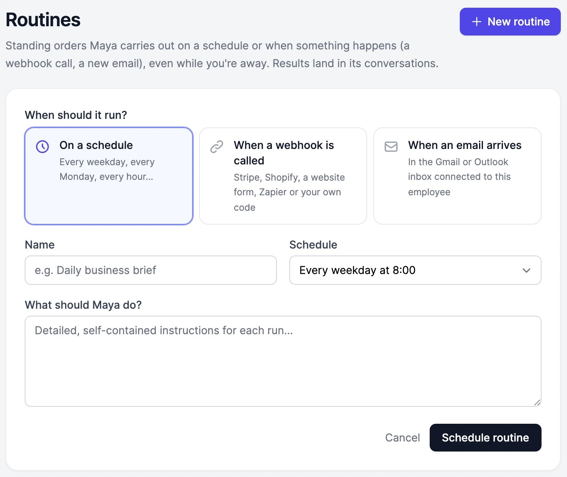Click the "Name" field label

[40, 245]
